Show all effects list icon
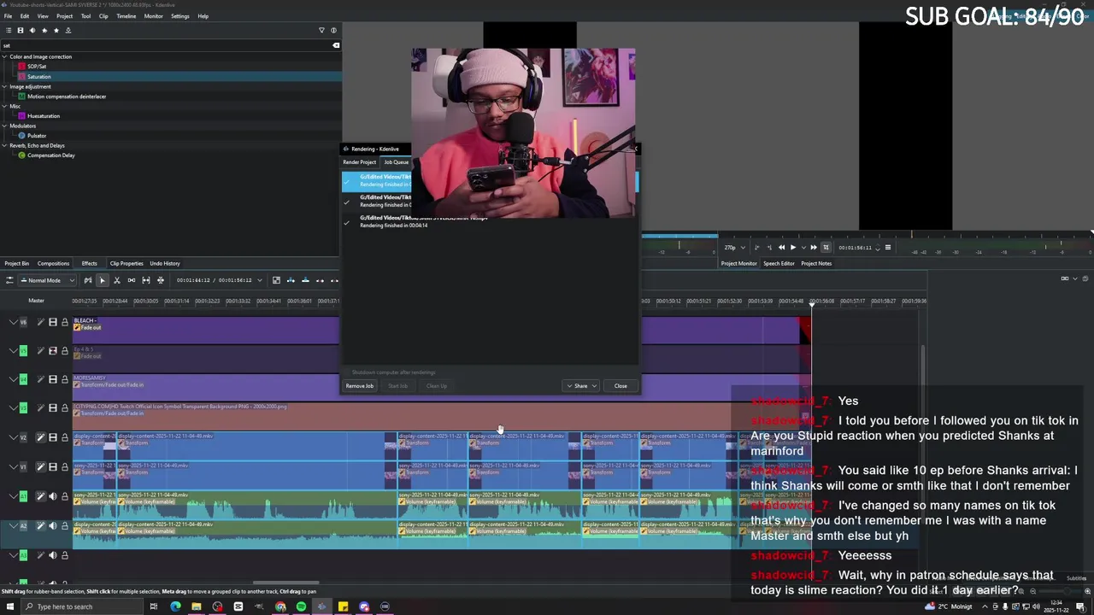Image resolution: width=1094 pixels, height=615 pixels. 9,30
